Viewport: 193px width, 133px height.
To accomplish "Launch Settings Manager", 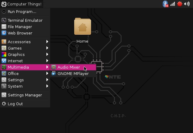I will [25, 95].
